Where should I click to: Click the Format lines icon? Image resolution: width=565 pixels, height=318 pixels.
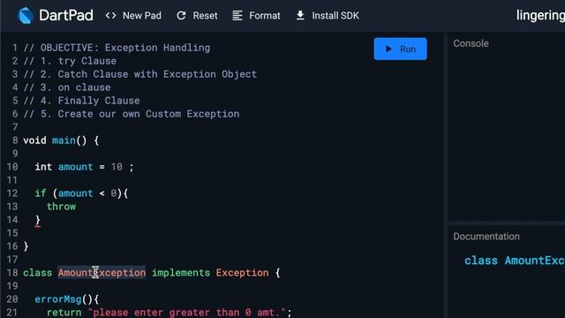[237, 16]
